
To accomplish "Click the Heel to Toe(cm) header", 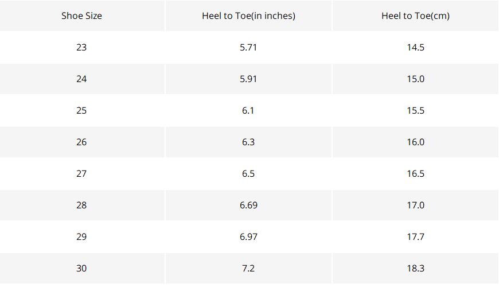I will click(415, 15).
